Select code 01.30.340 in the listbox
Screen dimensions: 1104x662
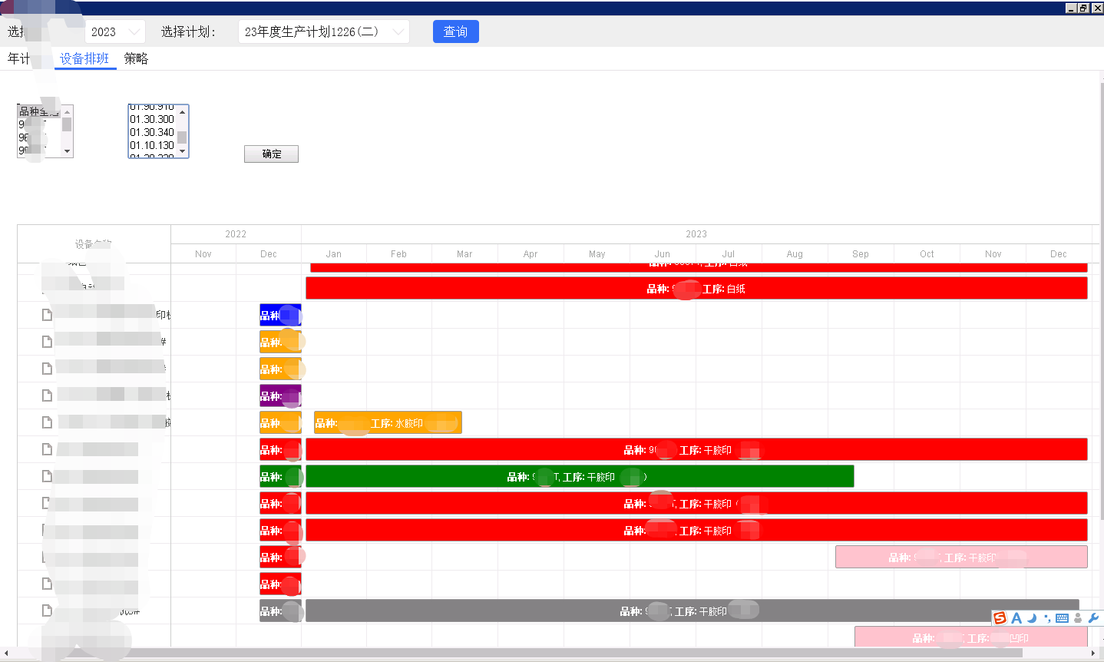pyautogui.click(x=152, y=132)
